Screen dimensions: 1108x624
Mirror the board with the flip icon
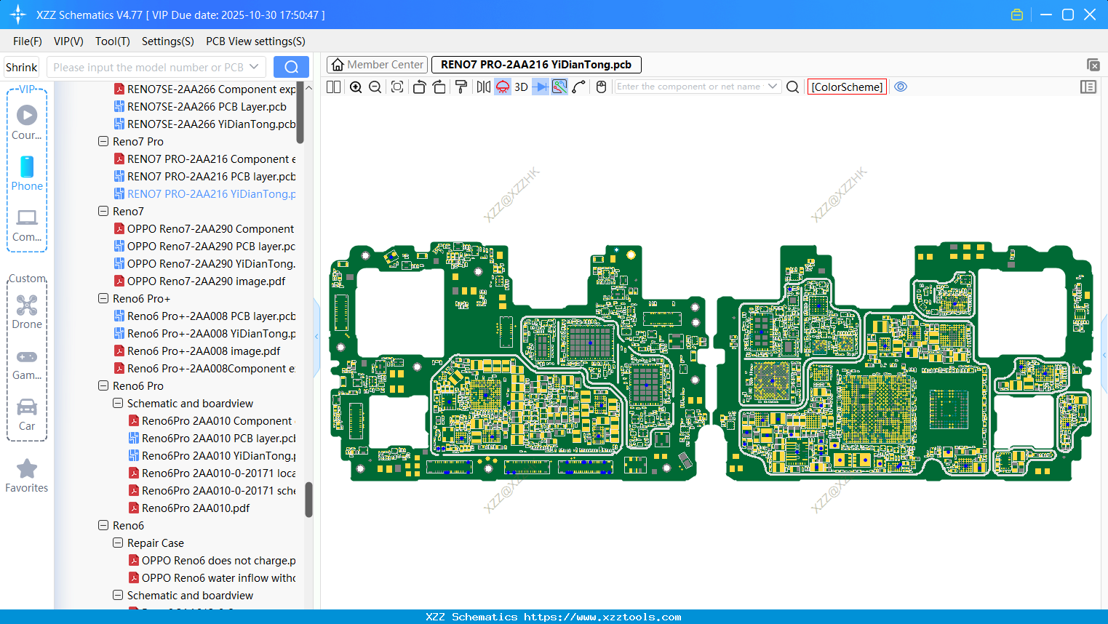click(x=483, y=87)
